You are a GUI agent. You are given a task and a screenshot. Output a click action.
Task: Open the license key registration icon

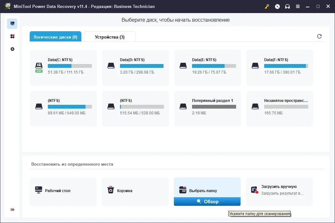point(267,6)
